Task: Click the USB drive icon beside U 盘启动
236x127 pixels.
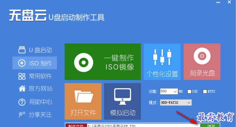Action: [22, 50]
